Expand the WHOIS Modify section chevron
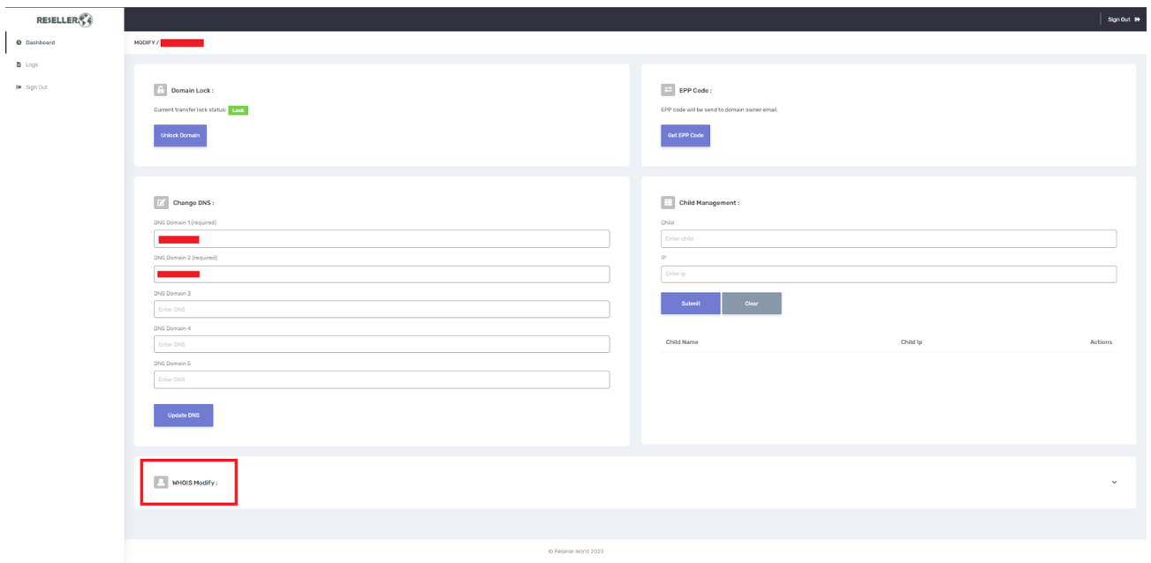 [x=1114, y=483]
